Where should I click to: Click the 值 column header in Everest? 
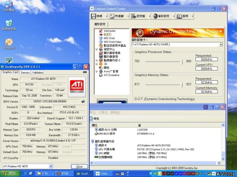point(178,125)
